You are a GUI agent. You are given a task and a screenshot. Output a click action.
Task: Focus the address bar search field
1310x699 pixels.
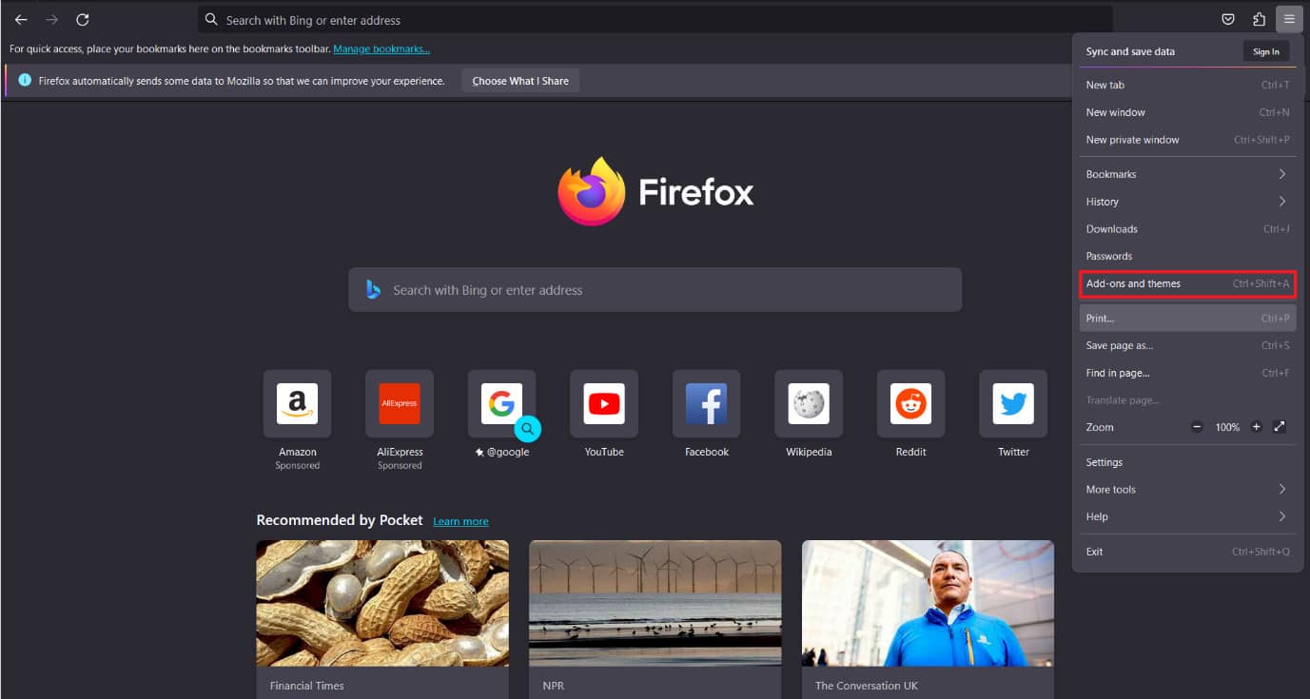coord(655,19)
